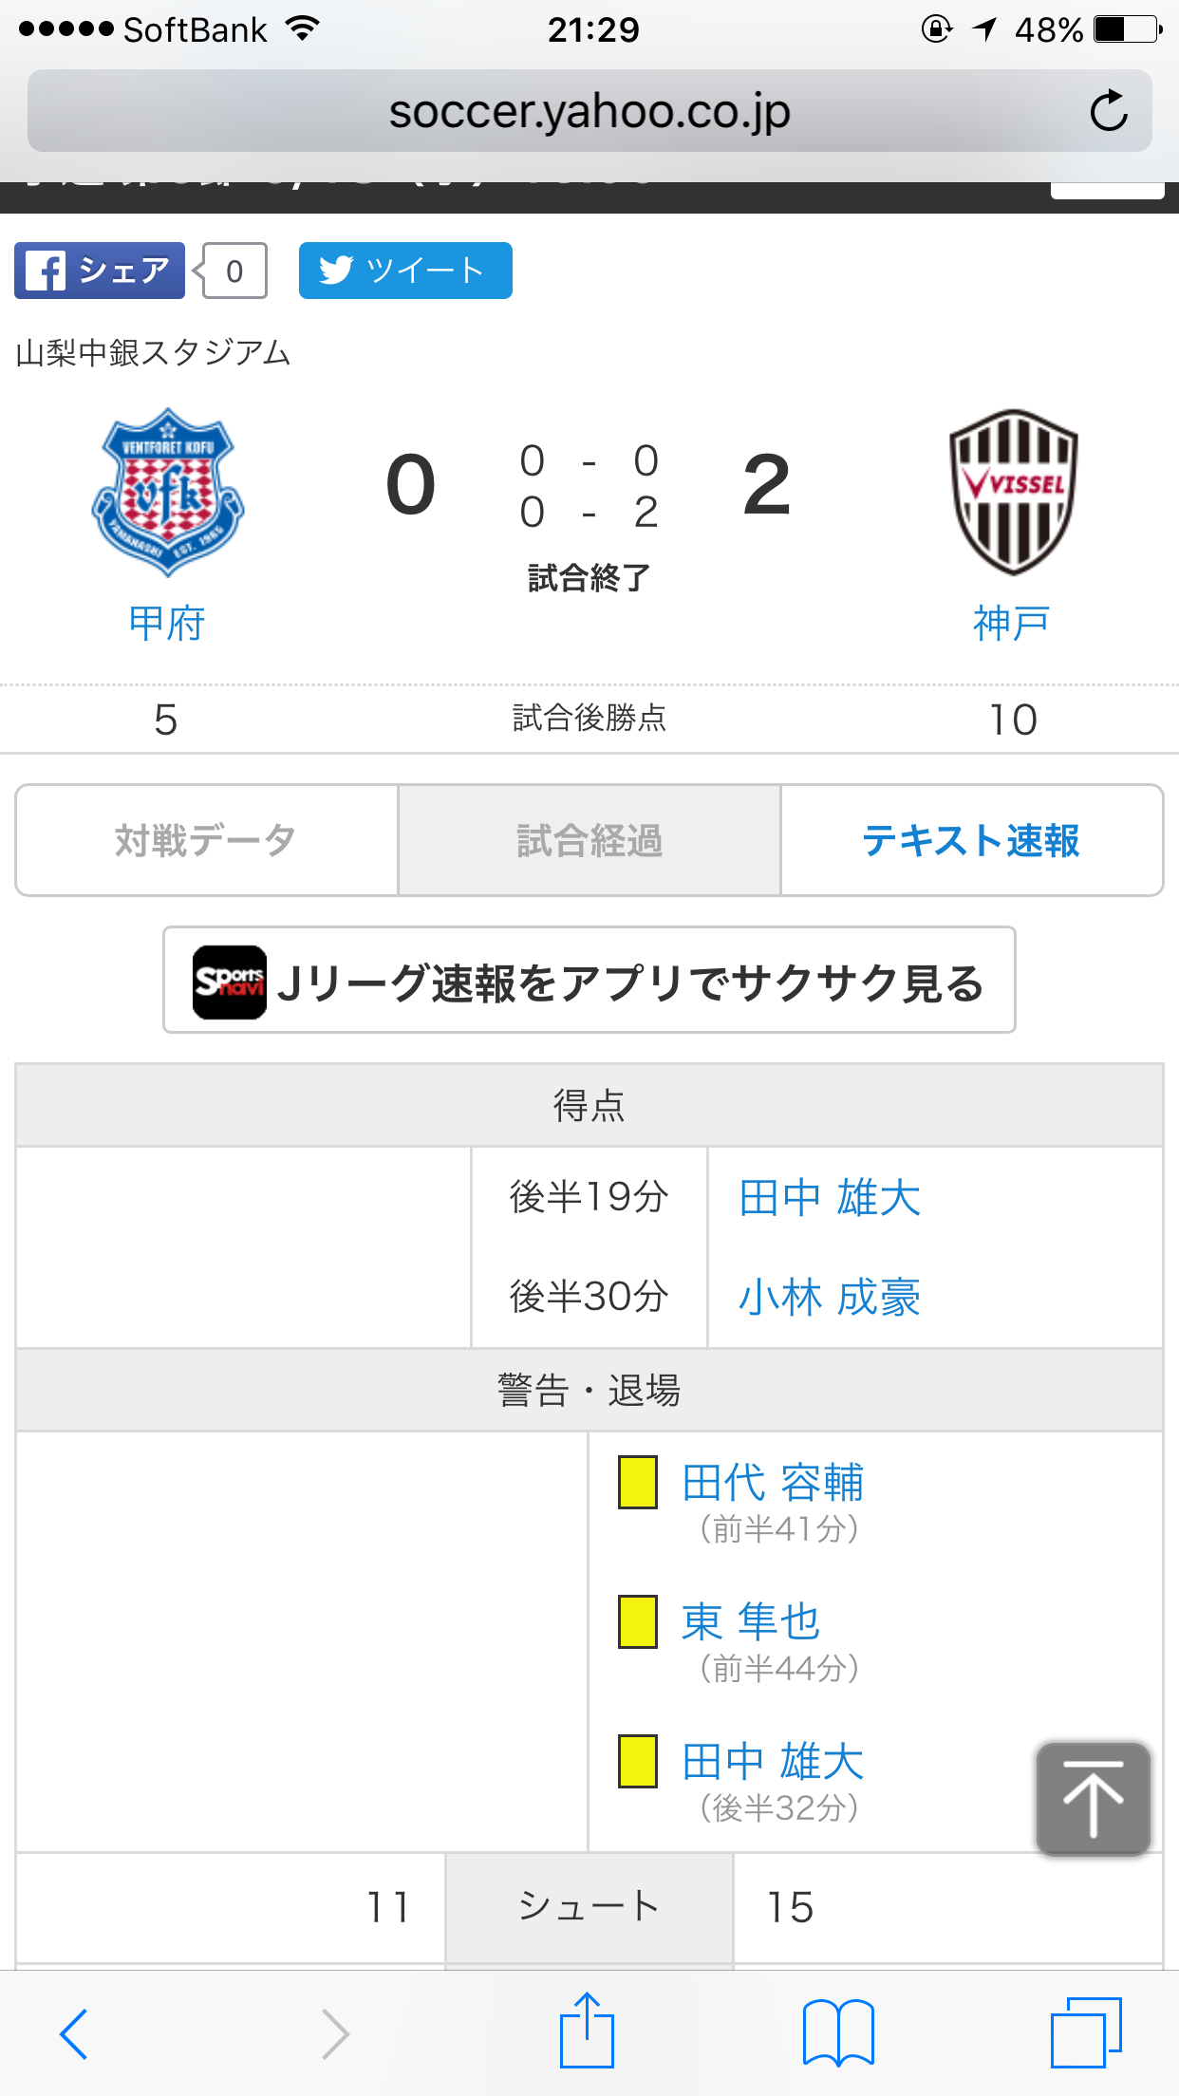Image resolution: width=1179 pixels, height=2096 pixels.
Task: Show open tabs with the tabs icon
Action: [x=1086, y=2032]
